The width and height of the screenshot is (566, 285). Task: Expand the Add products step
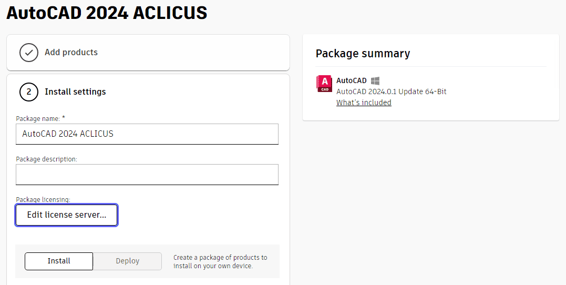(x=148, y=53)
